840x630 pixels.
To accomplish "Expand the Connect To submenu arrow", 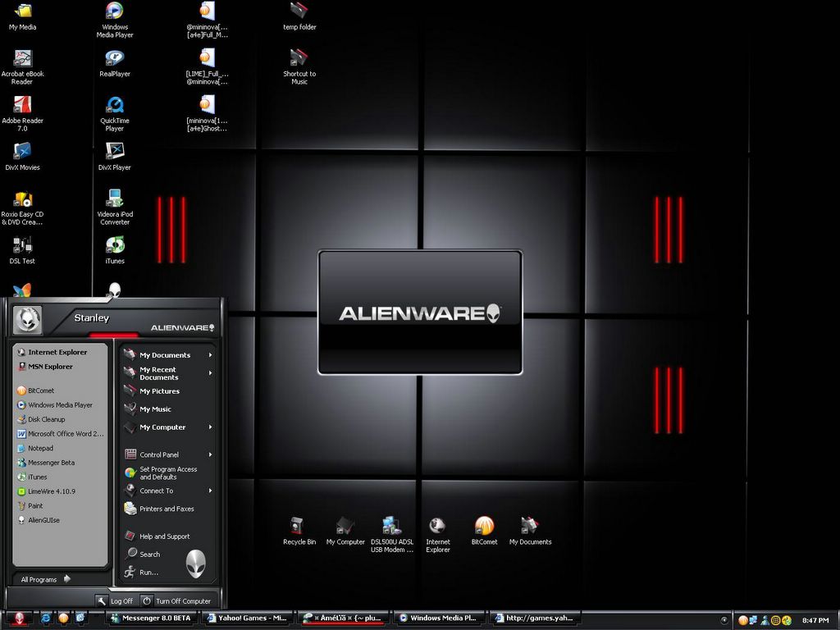I will [211, 491].
